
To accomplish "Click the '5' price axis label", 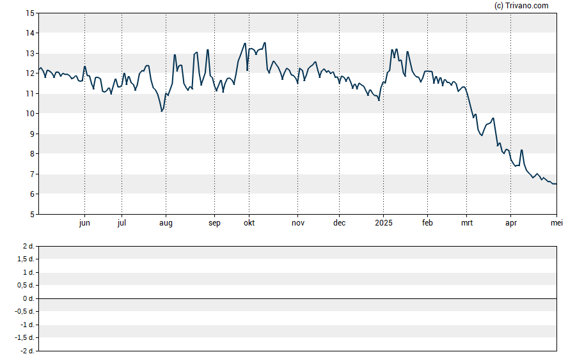I will [x=32, y=215].
